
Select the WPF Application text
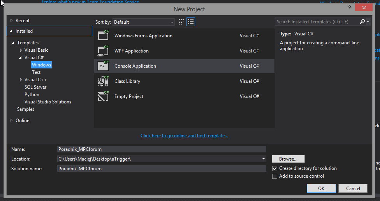(x=132, y=51)
